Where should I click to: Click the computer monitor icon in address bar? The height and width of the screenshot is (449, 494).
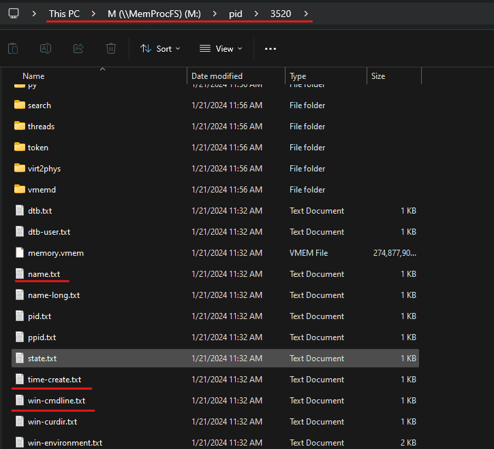14,14
